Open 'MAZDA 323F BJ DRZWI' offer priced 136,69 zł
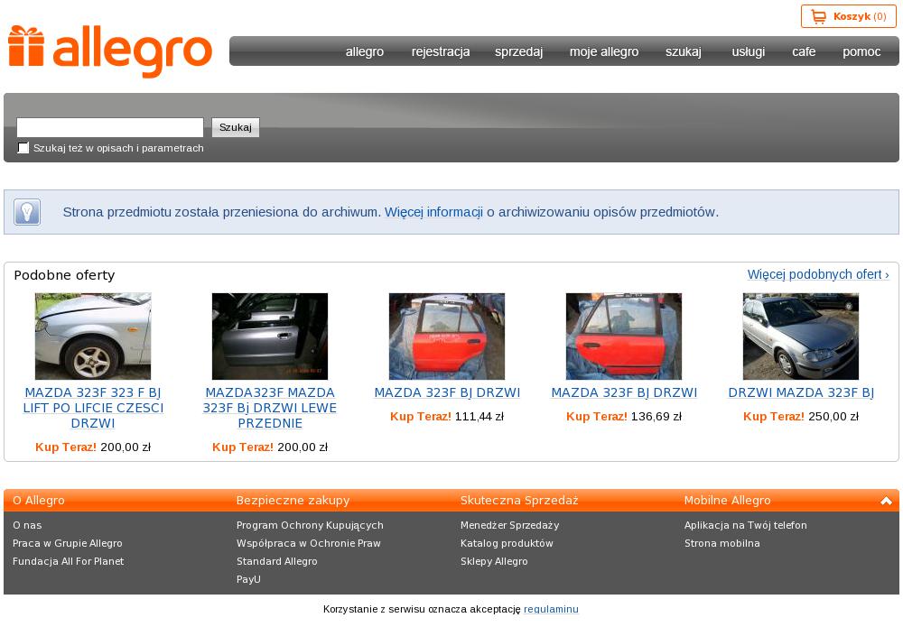 (624, 392)
